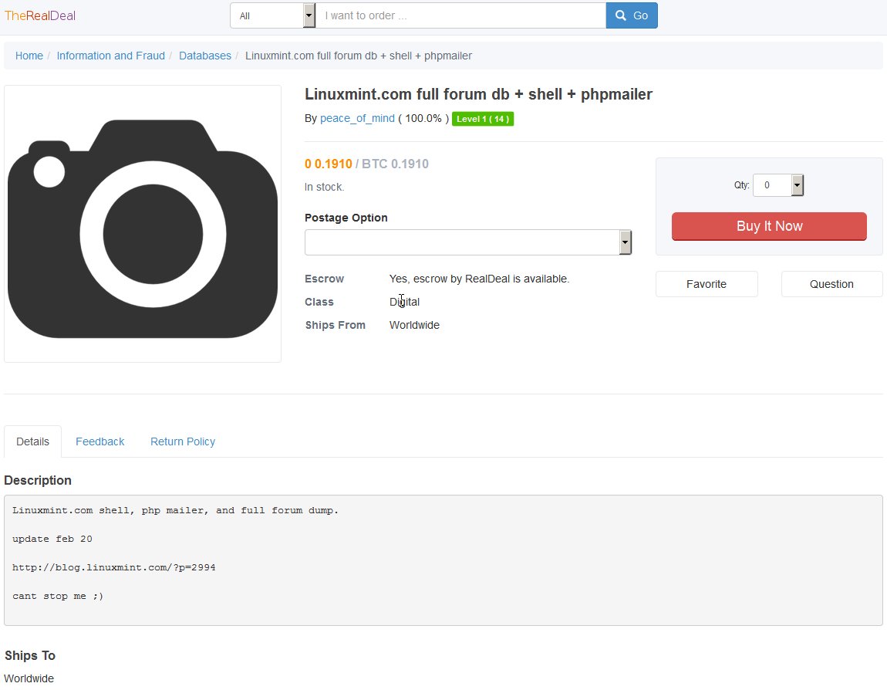Screen dimensions: 887x690
Task: Click the Question button
Action: coord(831,284)
